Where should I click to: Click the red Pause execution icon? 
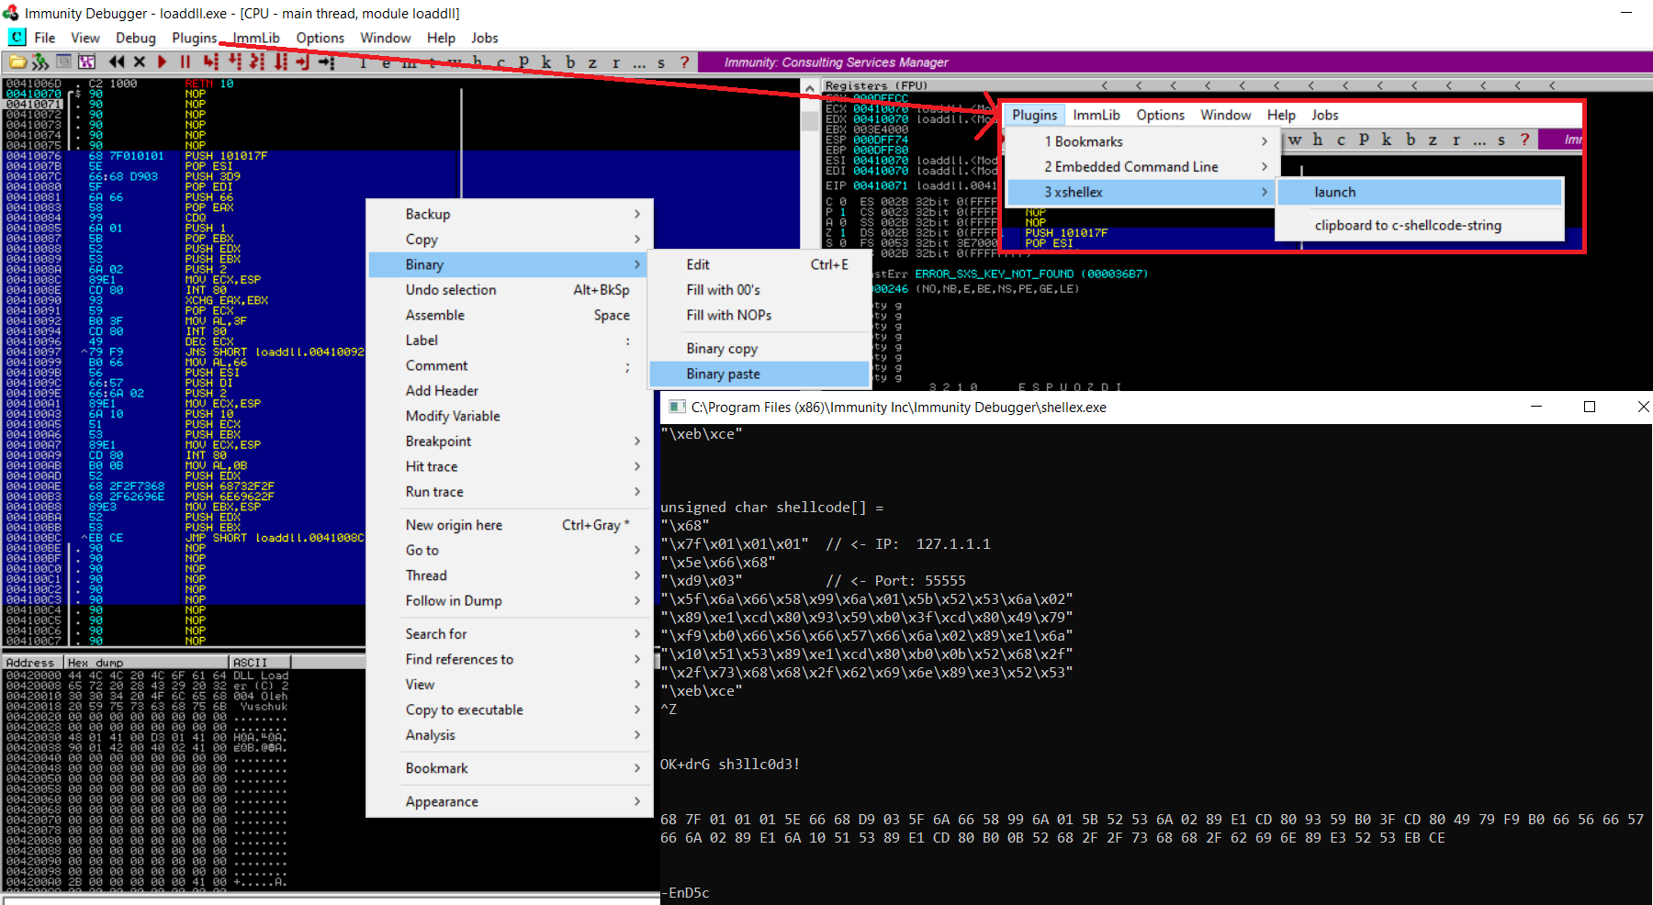coord(185,62)
